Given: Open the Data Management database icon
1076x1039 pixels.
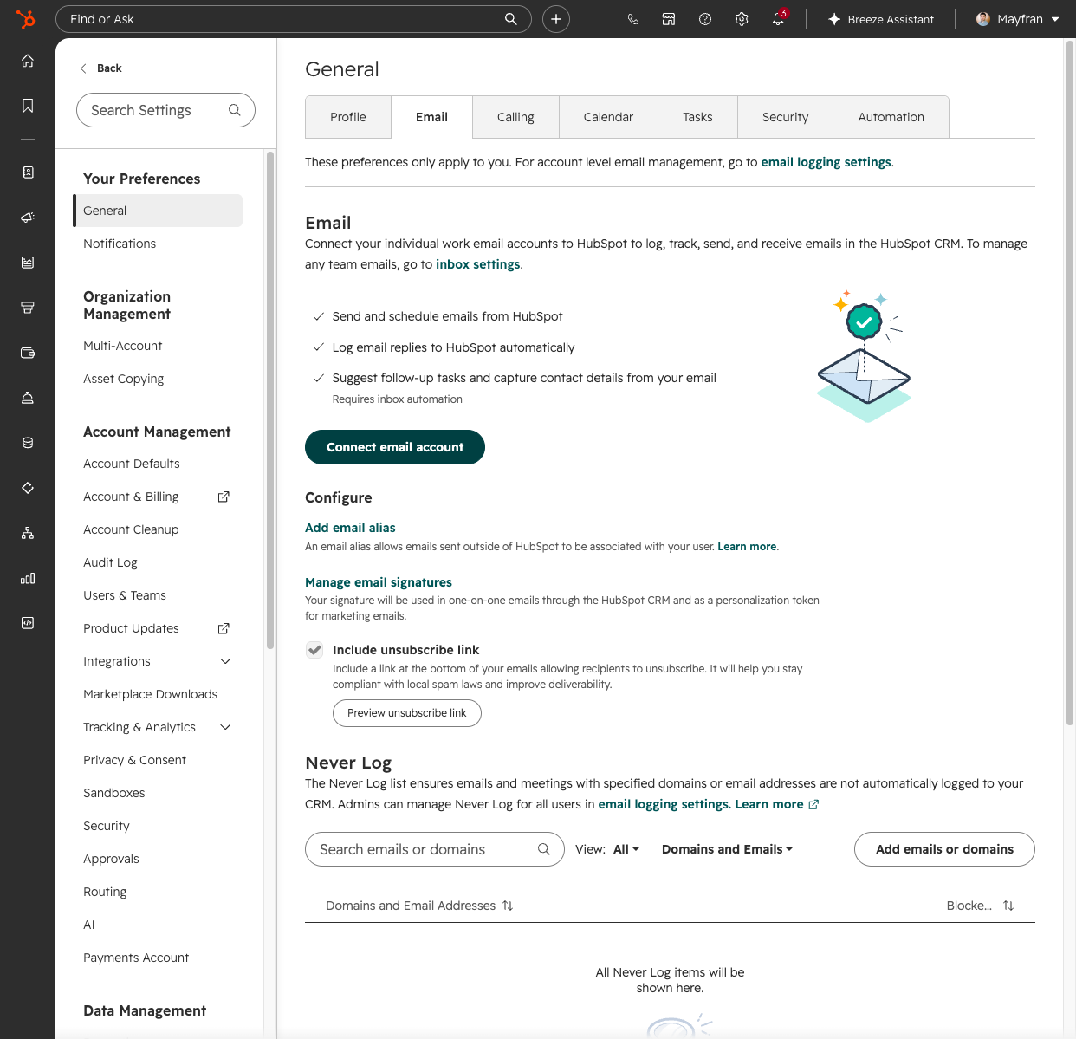Looking at the screenshot, I should coord(28,443).
